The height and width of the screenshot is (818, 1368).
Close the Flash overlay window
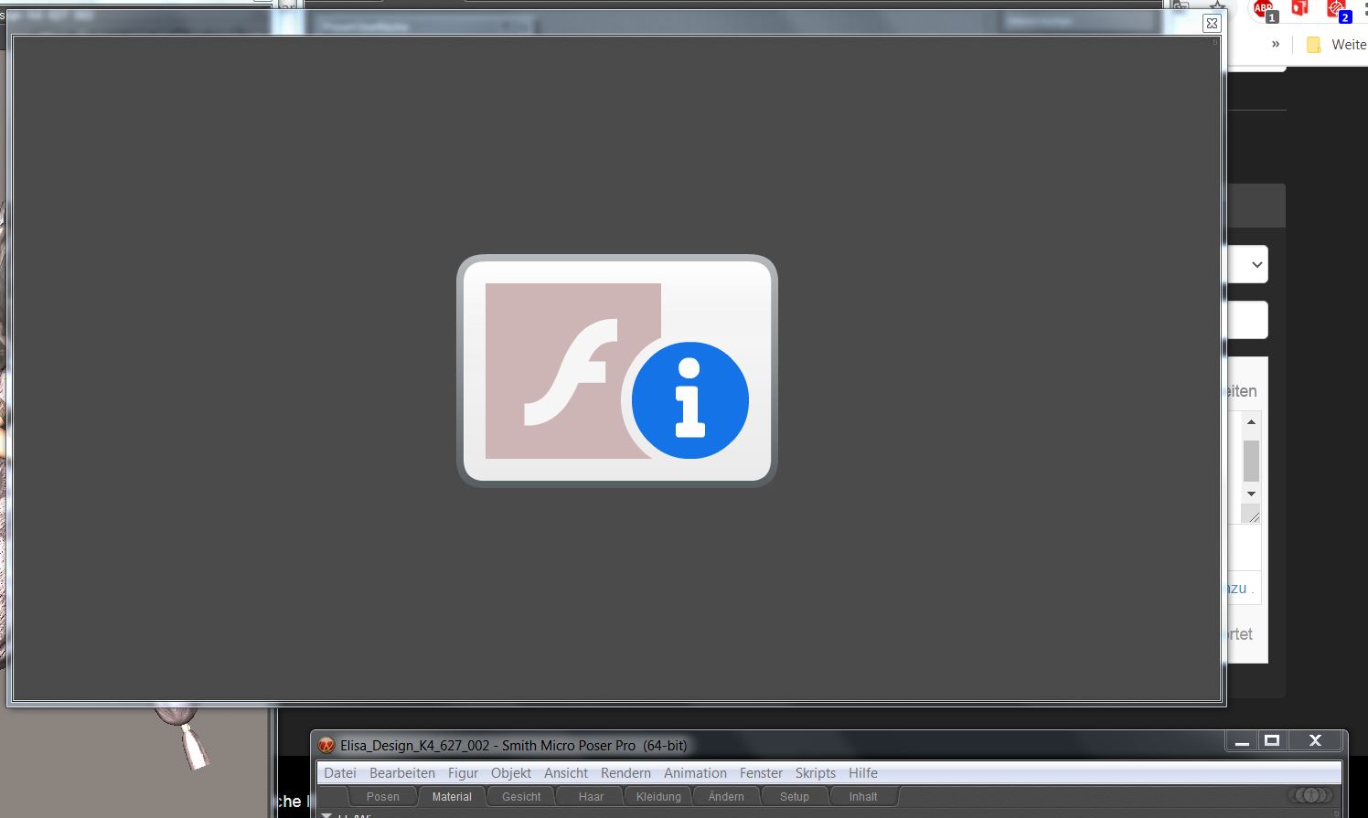coord(1212,24)
